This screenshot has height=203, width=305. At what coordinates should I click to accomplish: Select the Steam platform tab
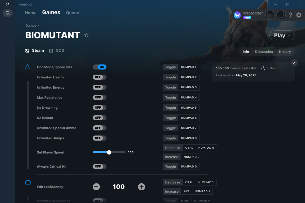(35, 50)
